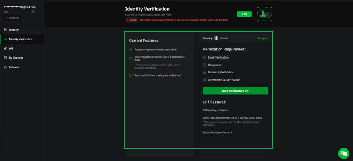Click the Biometric Verification text

pos(221,72)
